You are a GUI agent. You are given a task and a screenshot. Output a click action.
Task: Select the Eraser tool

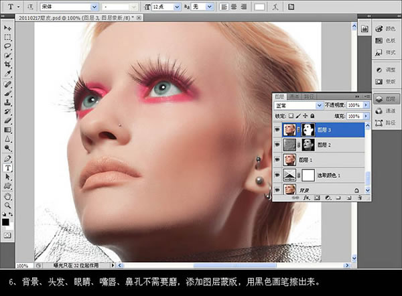click(7, 121)
